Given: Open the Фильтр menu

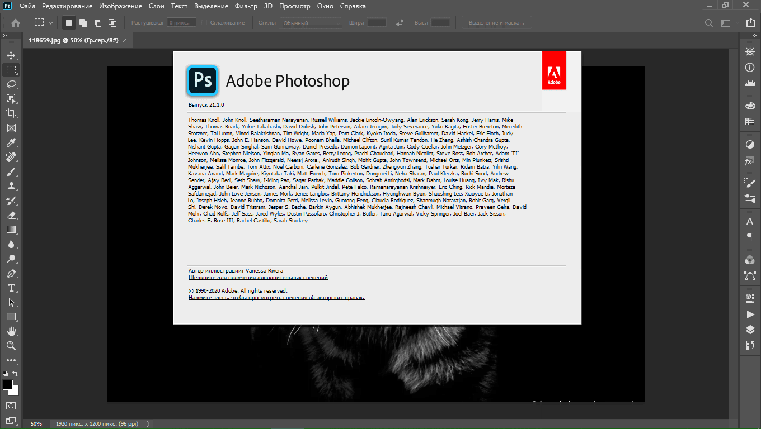Looking at the screenshot, I should coord(246,6).
